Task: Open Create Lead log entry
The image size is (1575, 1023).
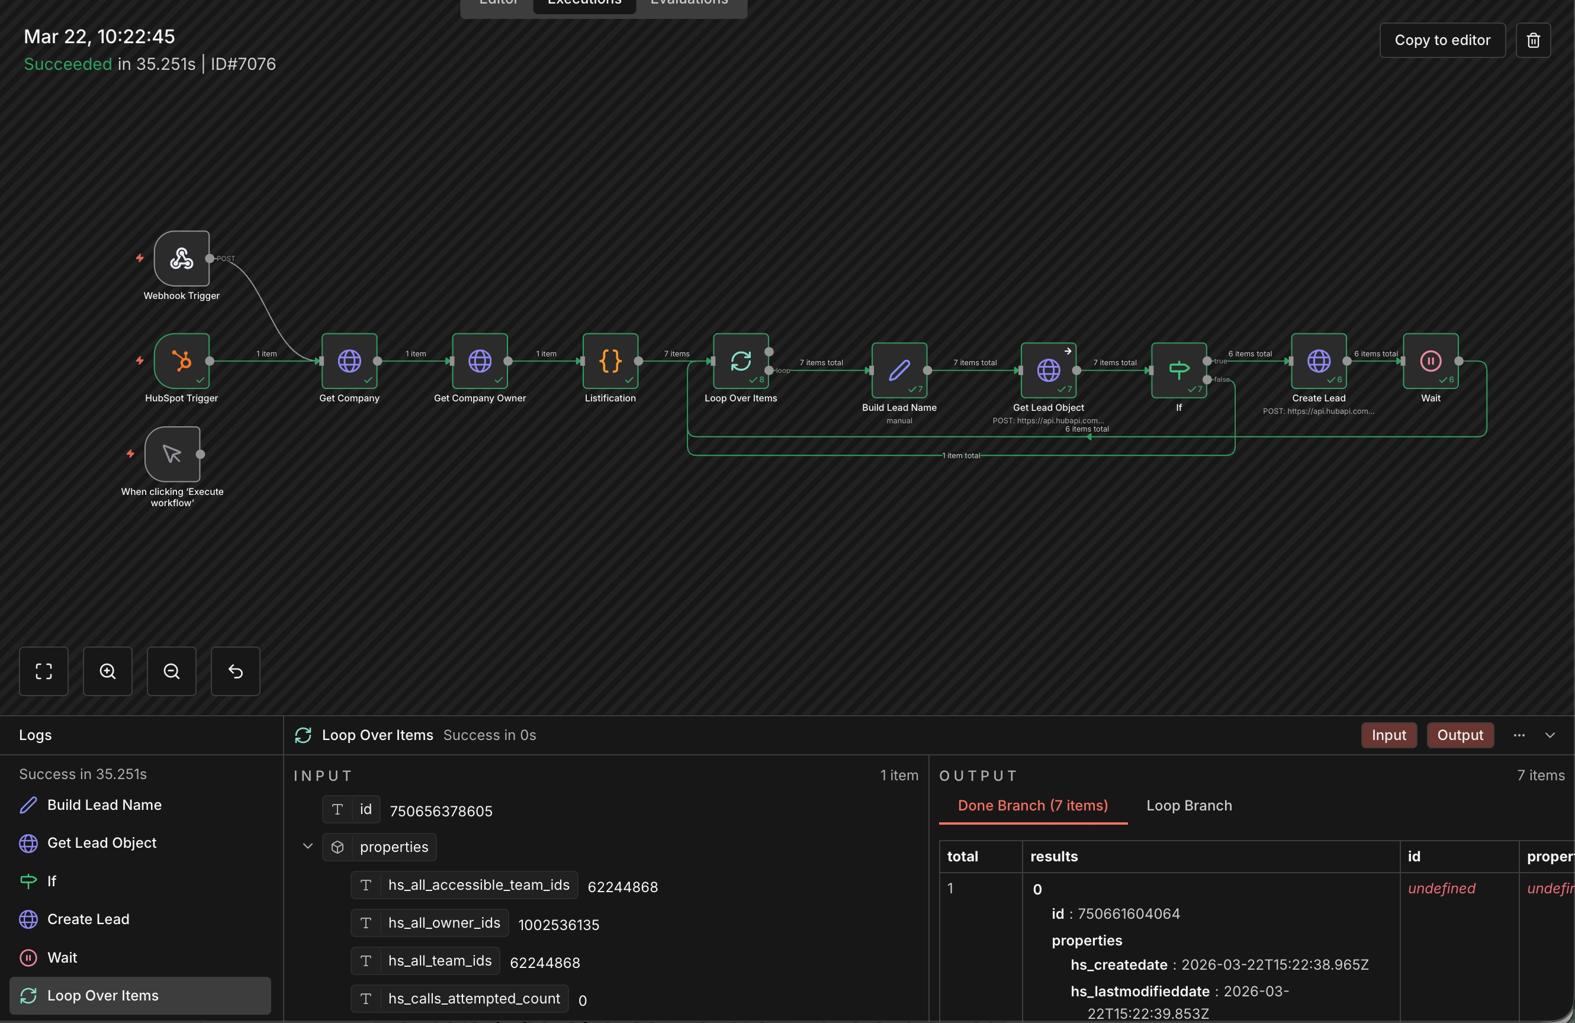Action: pos(88,918)
